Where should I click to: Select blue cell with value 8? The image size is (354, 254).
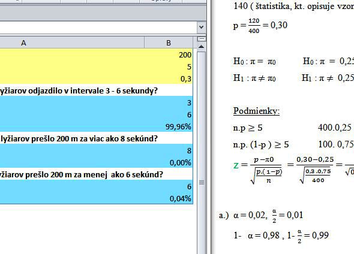coord(169,150)
